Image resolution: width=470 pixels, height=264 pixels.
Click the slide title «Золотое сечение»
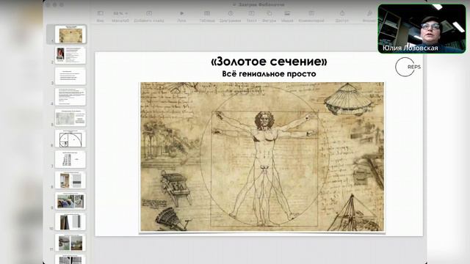pyautogui.click(x=269, y=61)
